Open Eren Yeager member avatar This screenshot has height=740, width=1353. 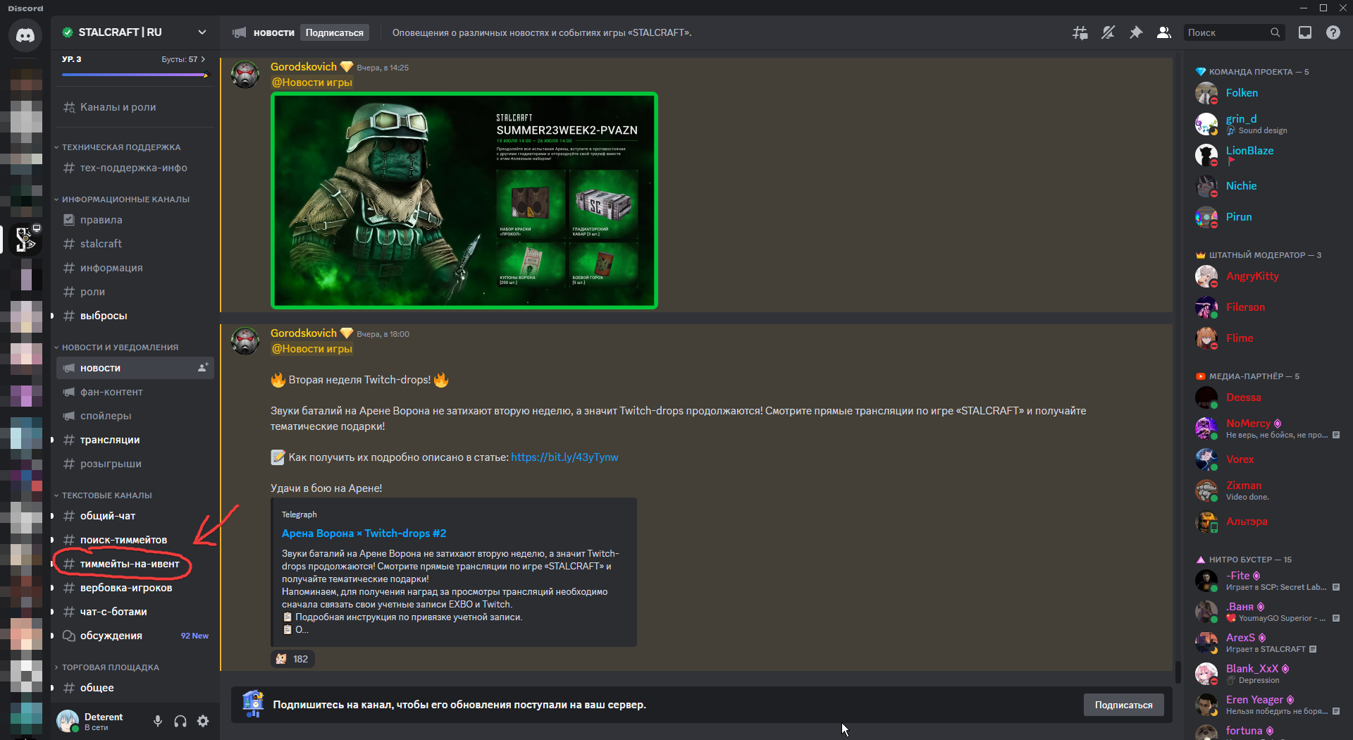tap(1206, 705)
